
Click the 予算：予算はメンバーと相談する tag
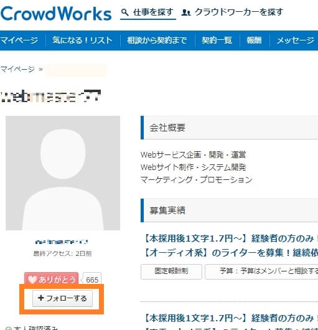261,271
